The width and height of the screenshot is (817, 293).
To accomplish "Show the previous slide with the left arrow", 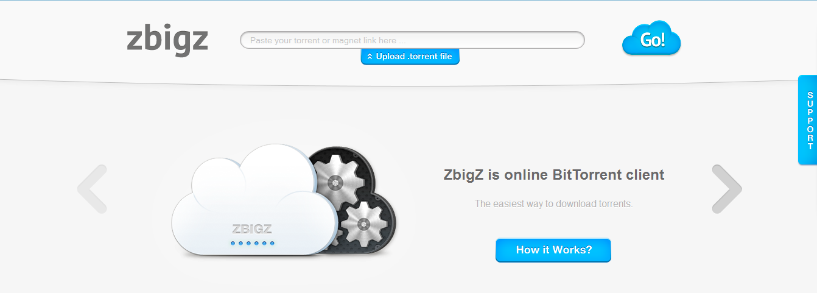I will pos(93,189).
